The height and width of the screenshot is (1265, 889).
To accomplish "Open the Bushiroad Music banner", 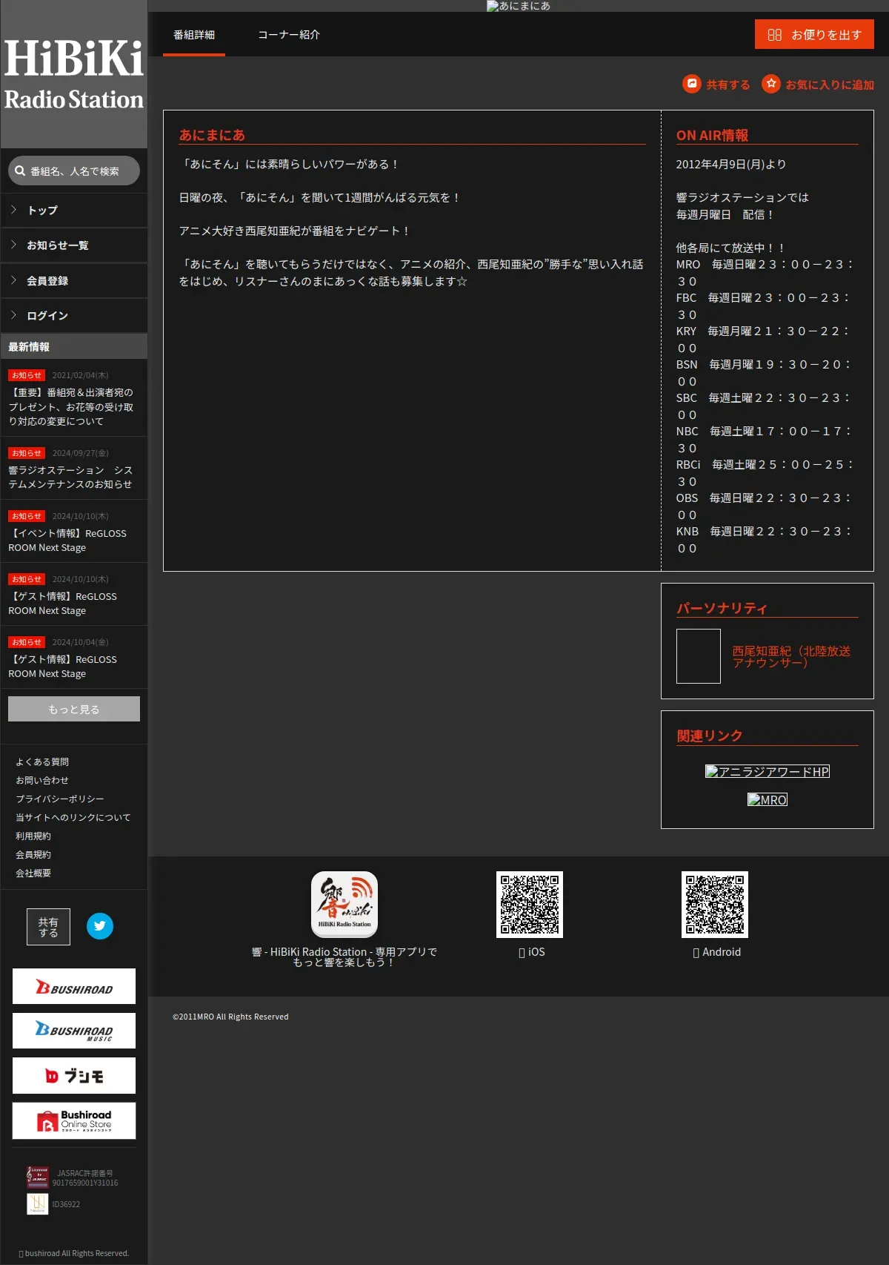I will pos(74,1031).
